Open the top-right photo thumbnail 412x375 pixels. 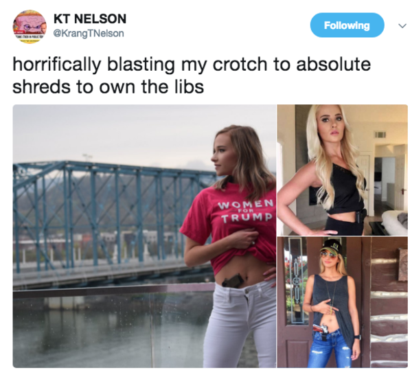point(343,170)
